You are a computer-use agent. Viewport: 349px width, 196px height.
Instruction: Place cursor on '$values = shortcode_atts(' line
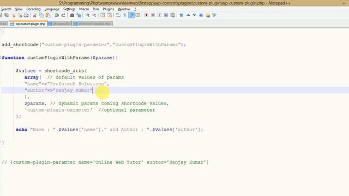click(51, 71)
